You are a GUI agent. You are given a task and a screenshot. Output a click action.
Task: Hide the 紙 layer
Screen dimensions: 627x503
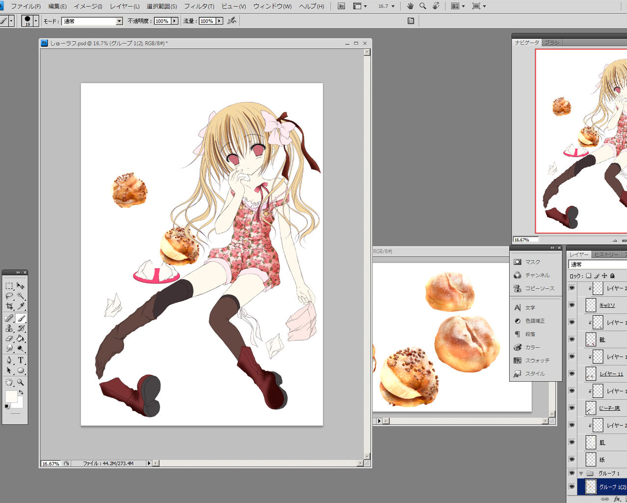[572, 460]
